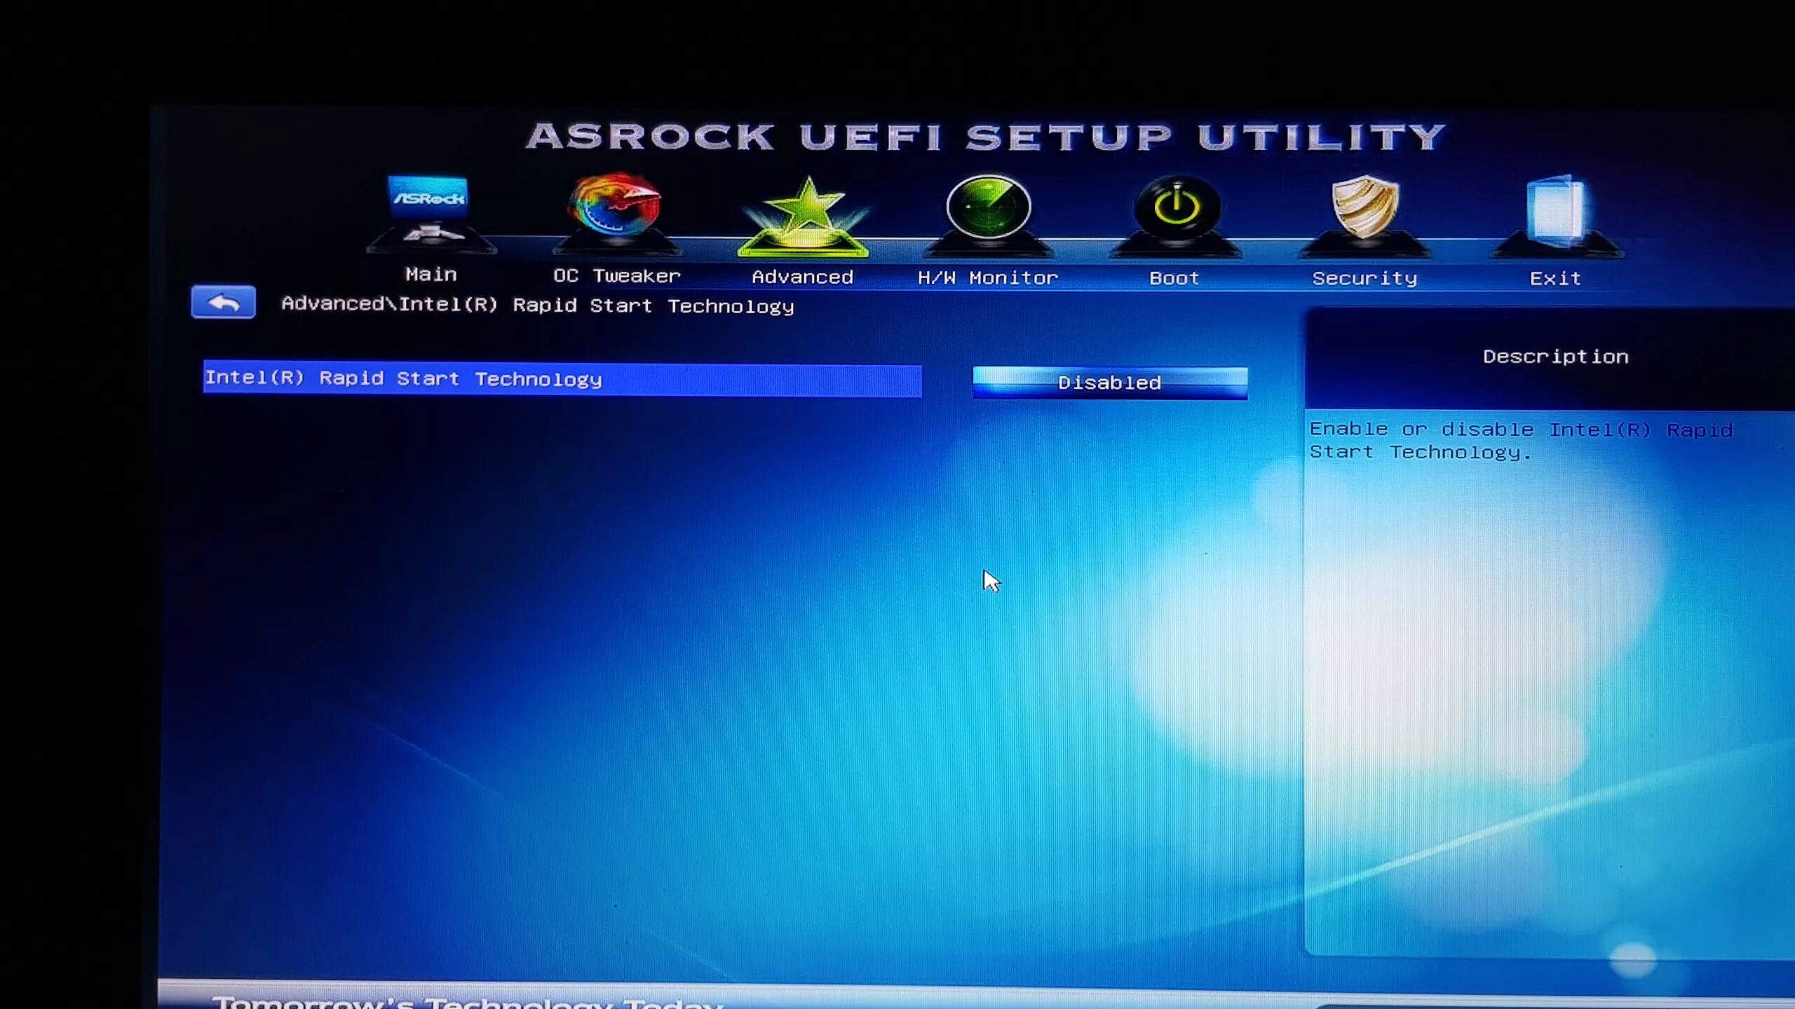The width and height of the screenshot is (1795, 1009).
Task: Click the Description panel heading
Action: tap(1555, 357)
